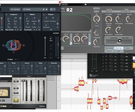
Task: Click the R2 Reverb Level knob
Action: pos(77,39)
